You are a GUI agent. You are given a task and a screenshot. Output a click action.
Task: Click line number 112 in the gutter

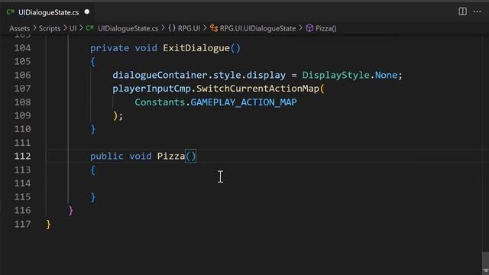(x=22, y=156)
